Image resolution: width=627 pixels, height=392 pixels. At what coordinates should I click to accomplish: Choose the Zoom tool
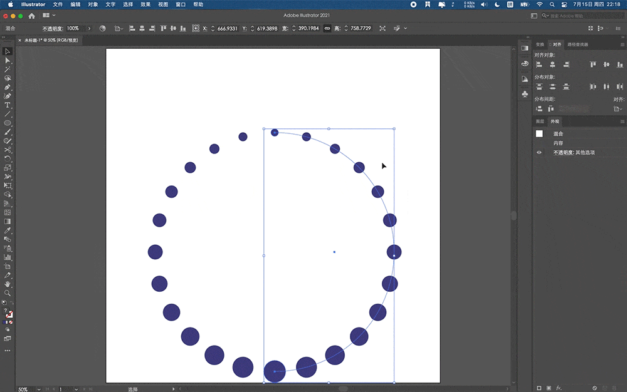point(7,293)
